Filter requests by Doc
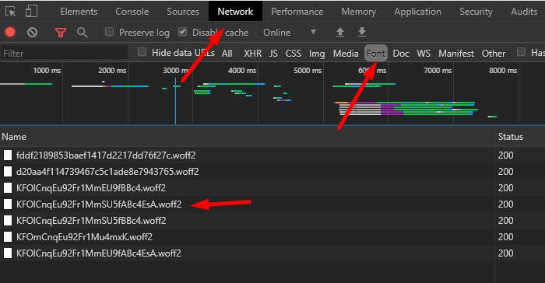 tap(401, 54)
